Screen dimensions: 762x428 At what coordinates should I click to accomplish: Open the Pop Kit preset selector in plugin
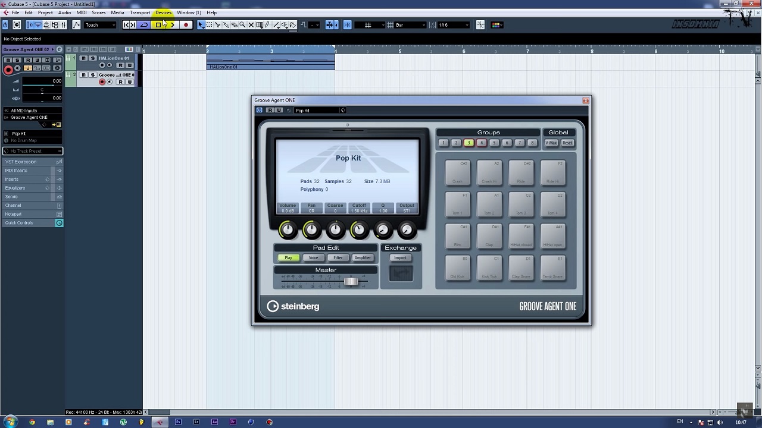tap(318, 110)
